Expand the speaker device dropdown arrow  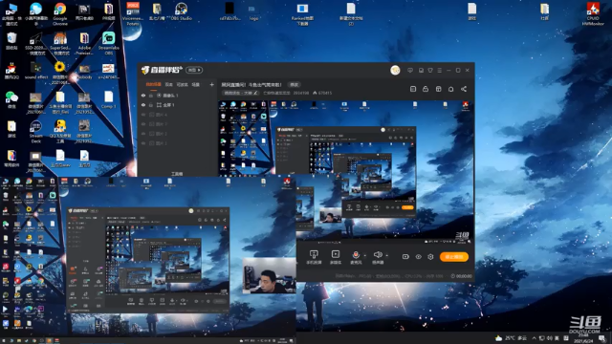(386, 256)
